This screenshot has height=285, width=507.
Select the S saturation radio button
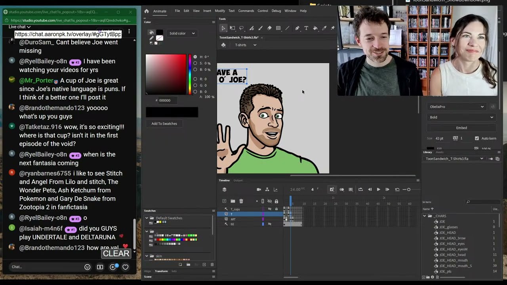(195, 63)
